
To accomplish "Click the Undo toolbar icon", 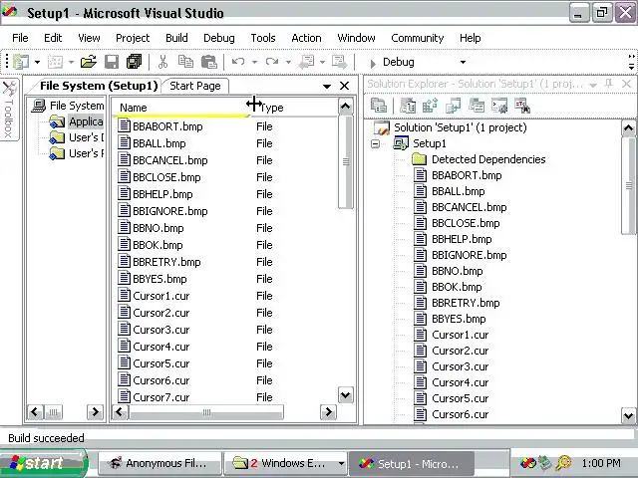I will tap(238, 62).
